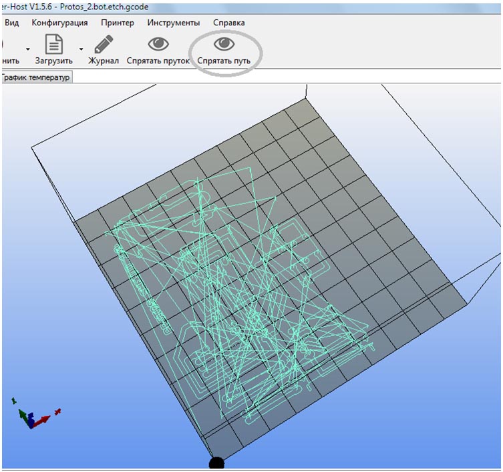503x472 pixels.
Task: Click the black origin sphere at bed corner
Action: coord(216,463)
